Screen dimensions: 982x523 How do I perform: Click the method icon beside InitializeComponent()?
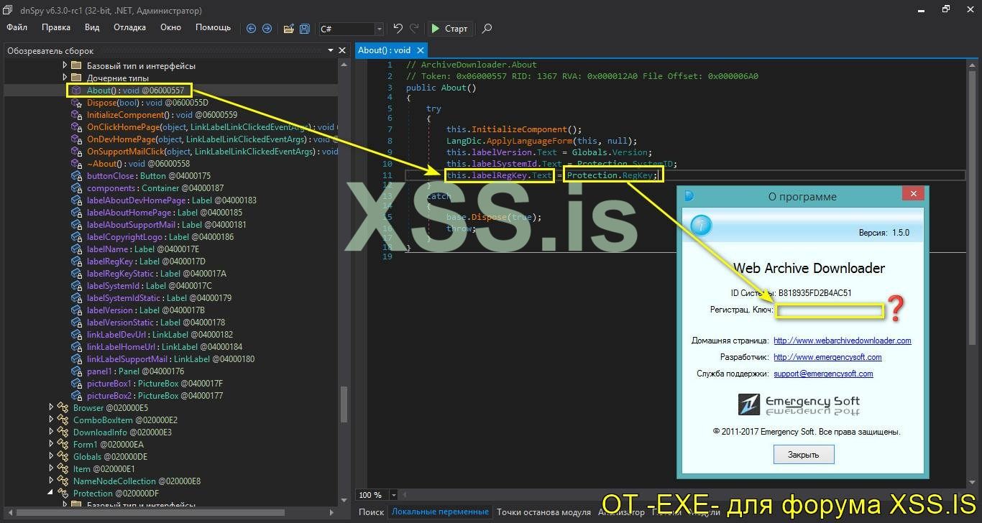pos(76,115)
